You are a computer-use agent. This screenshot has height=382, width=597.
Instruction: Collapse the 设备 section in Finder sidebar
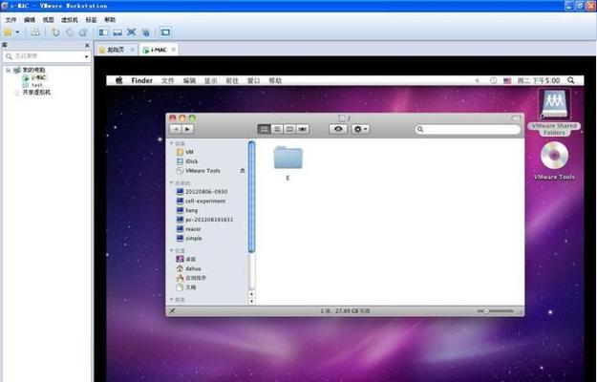(171, 143)
